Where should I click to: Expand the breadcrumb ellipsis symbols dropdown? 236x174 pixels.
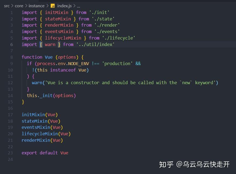[79, 6]
